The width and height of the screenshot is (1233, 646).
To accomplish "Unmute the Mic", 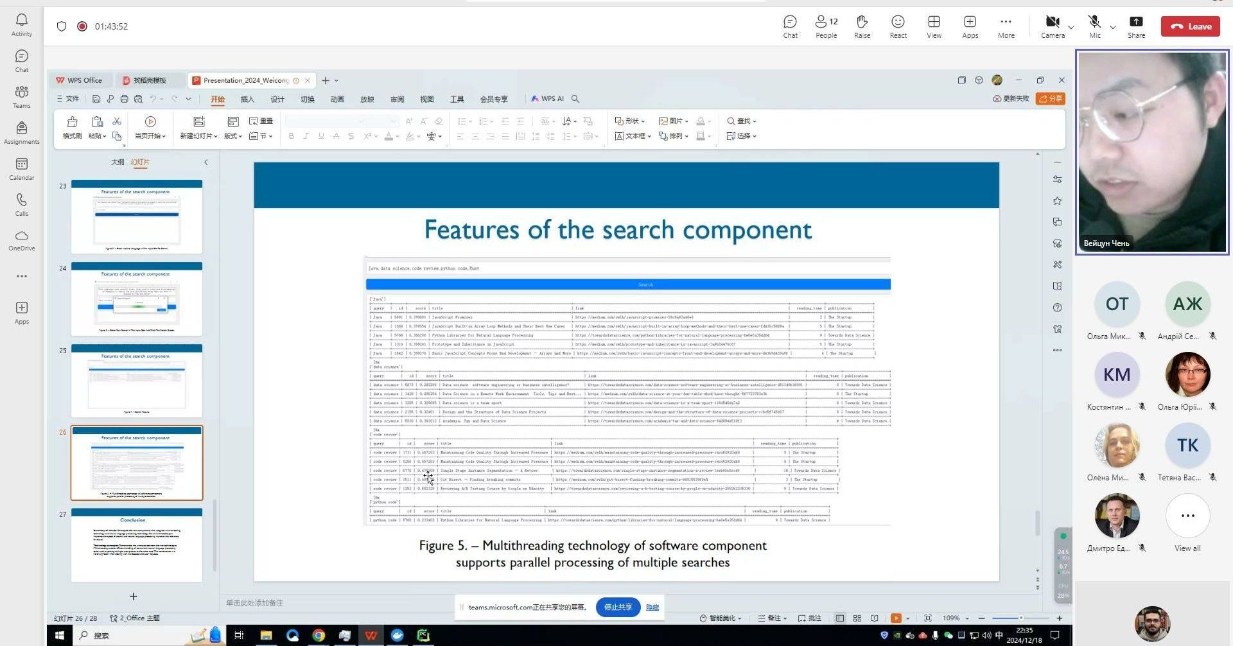I will coord(1094,26).
